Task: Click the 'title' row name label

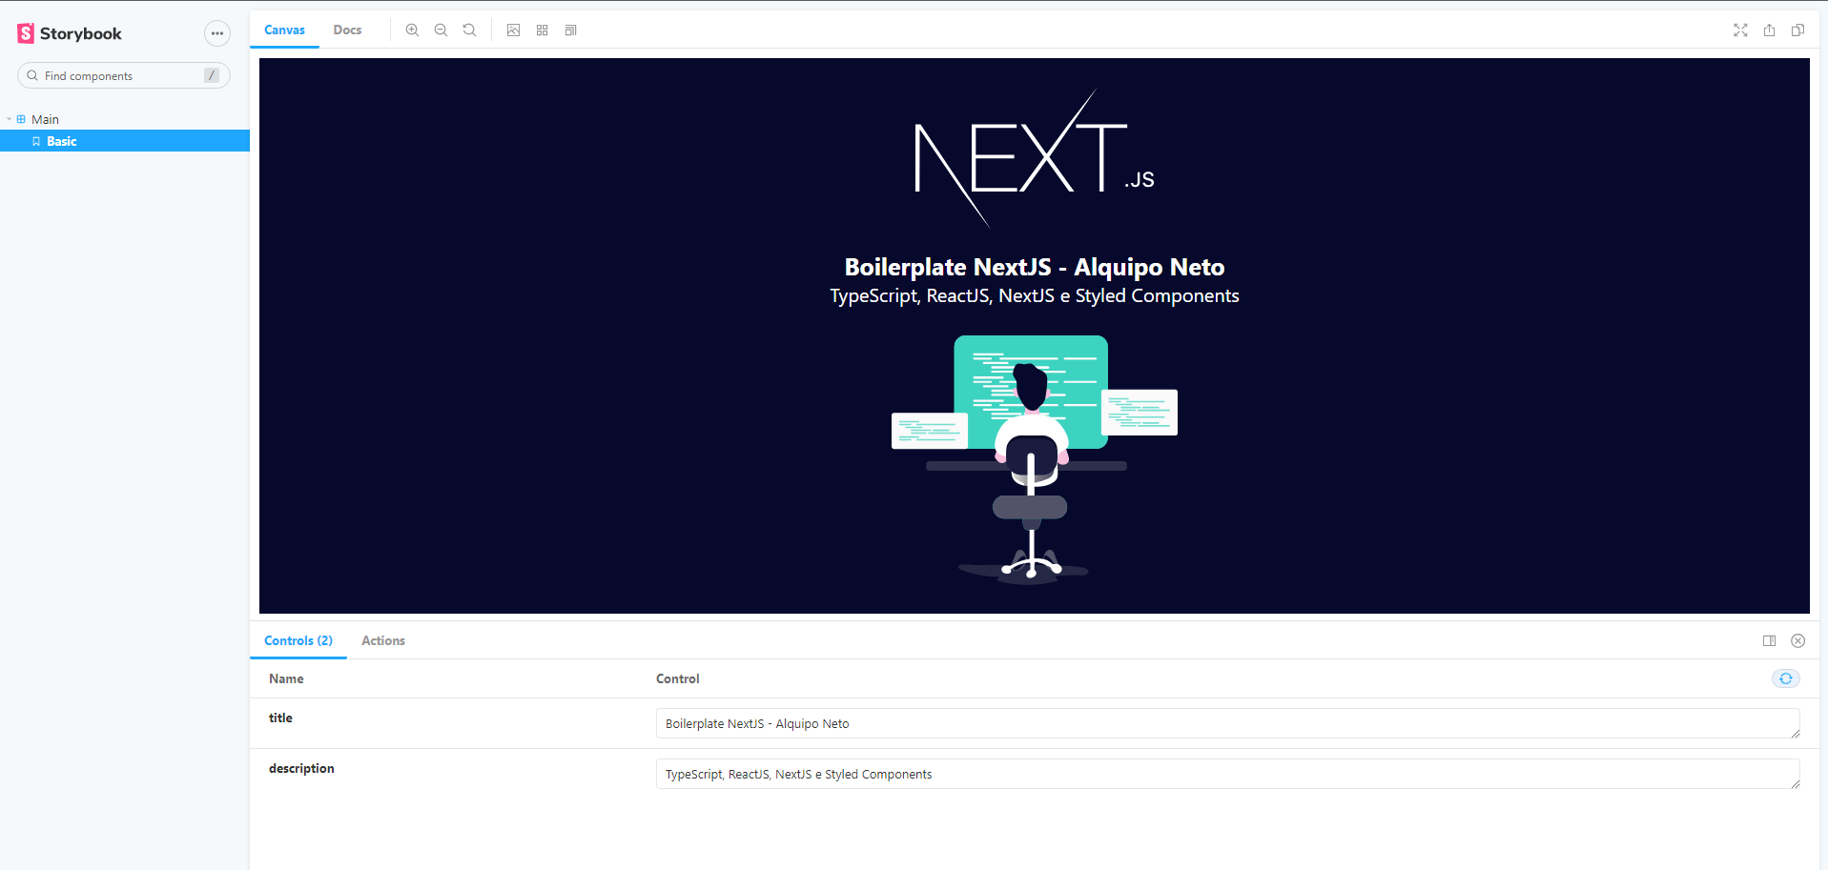Action: tap(280, 718)
